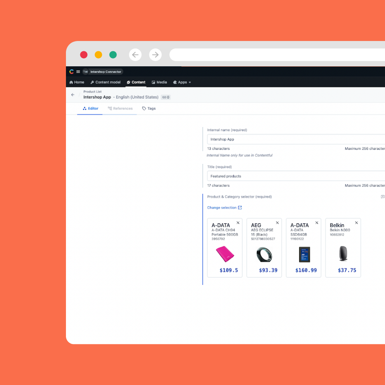Click the green window dot

tap(113, 55)
